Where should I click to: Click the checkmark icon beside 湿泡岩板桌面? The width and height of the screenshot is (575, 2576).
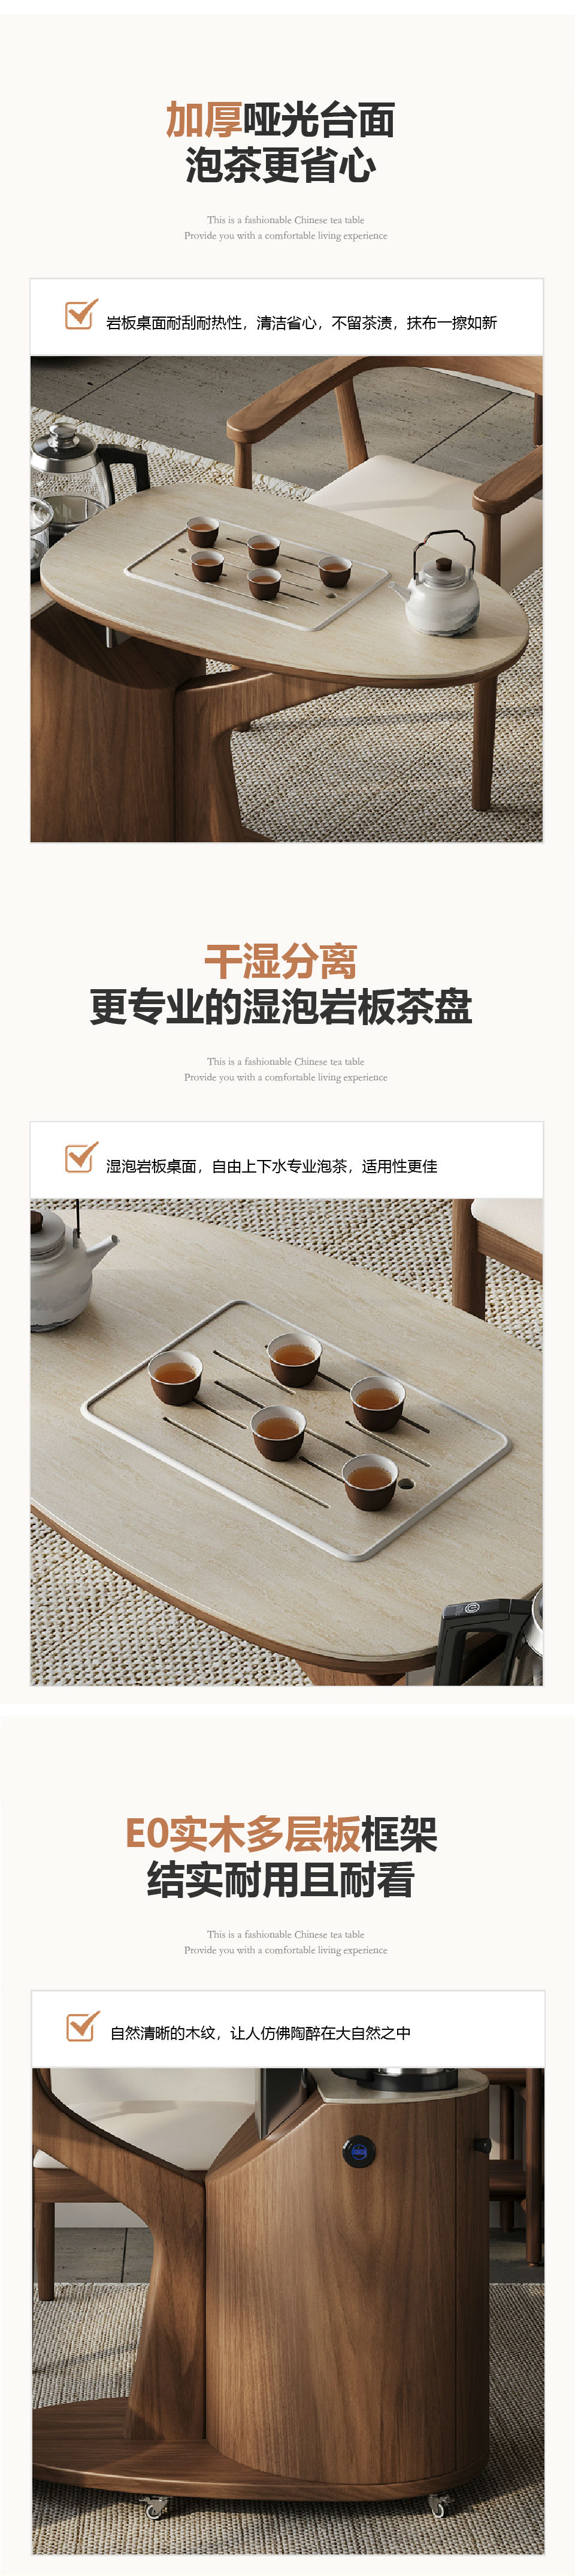81,1157
